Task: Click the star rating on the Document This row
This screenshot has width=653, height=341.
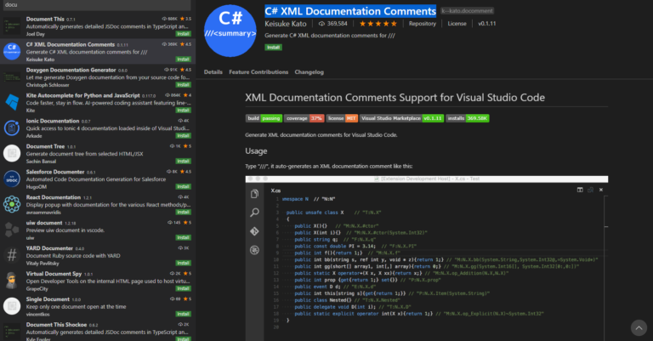Action: coord(185,19)
